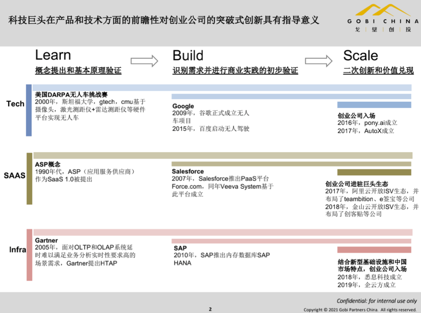The width and height of the screenshot is (421, 313).
Task: Click the short dark blue Scale bar in Tech
Action: pos(374,105)
